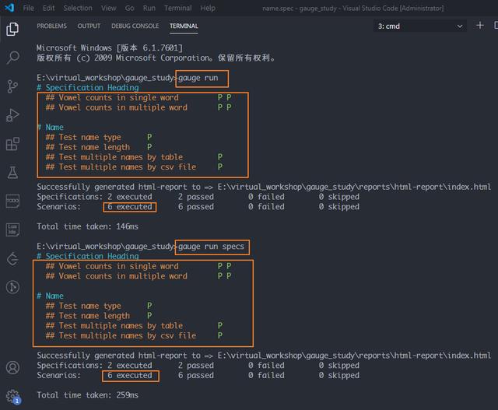Open the circular git graph icon in activity bar

tap(12, 287)
